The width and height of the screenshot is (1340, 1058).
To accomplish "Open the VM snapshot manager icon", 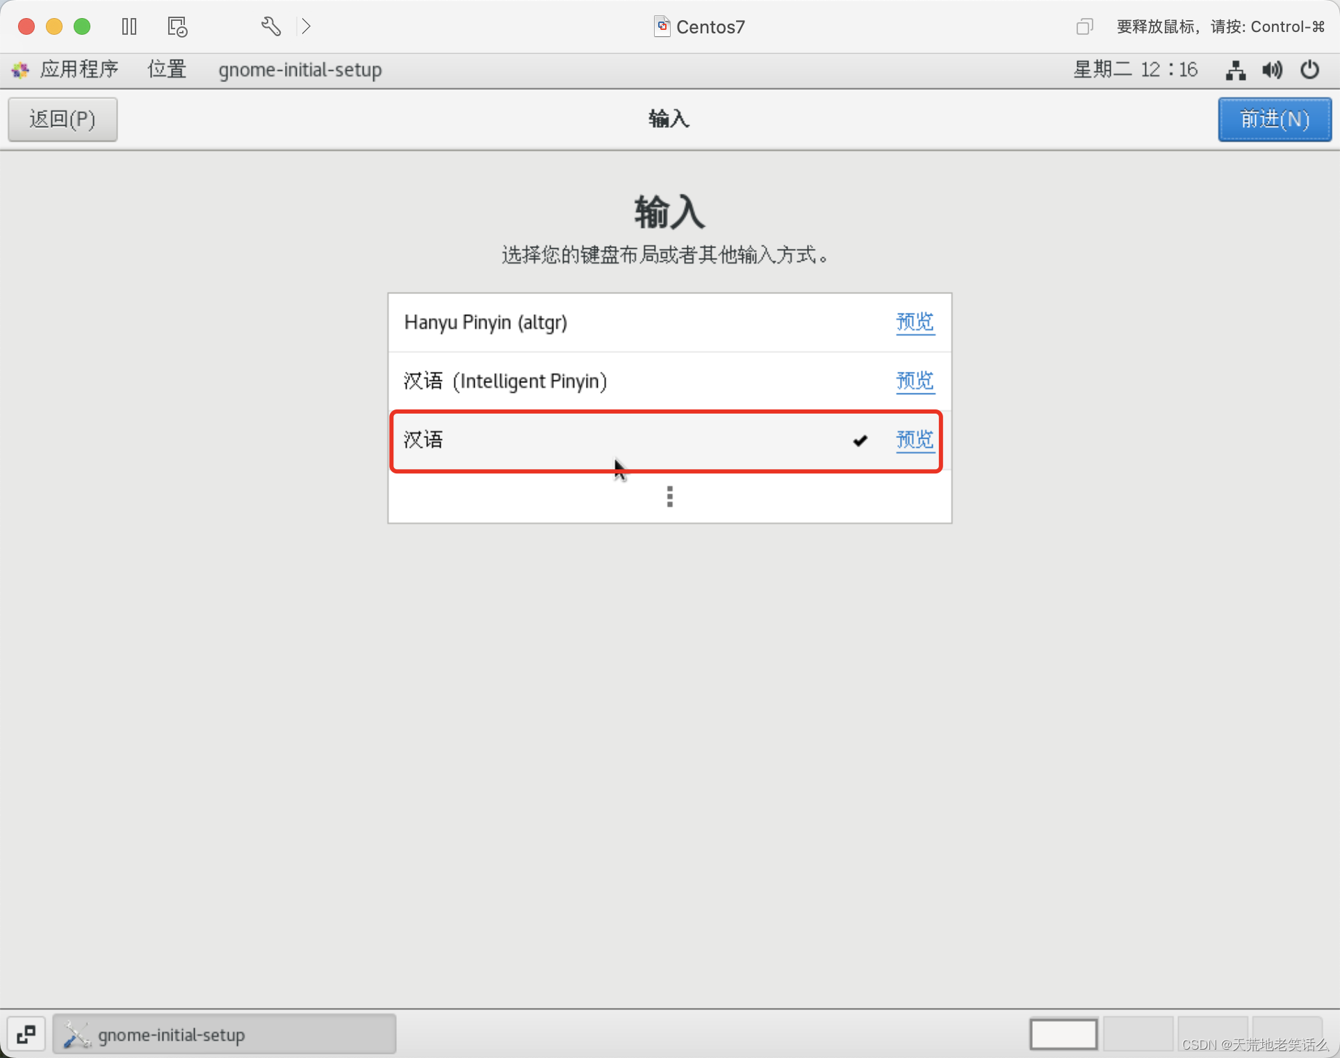I will [x=177, y=26].
